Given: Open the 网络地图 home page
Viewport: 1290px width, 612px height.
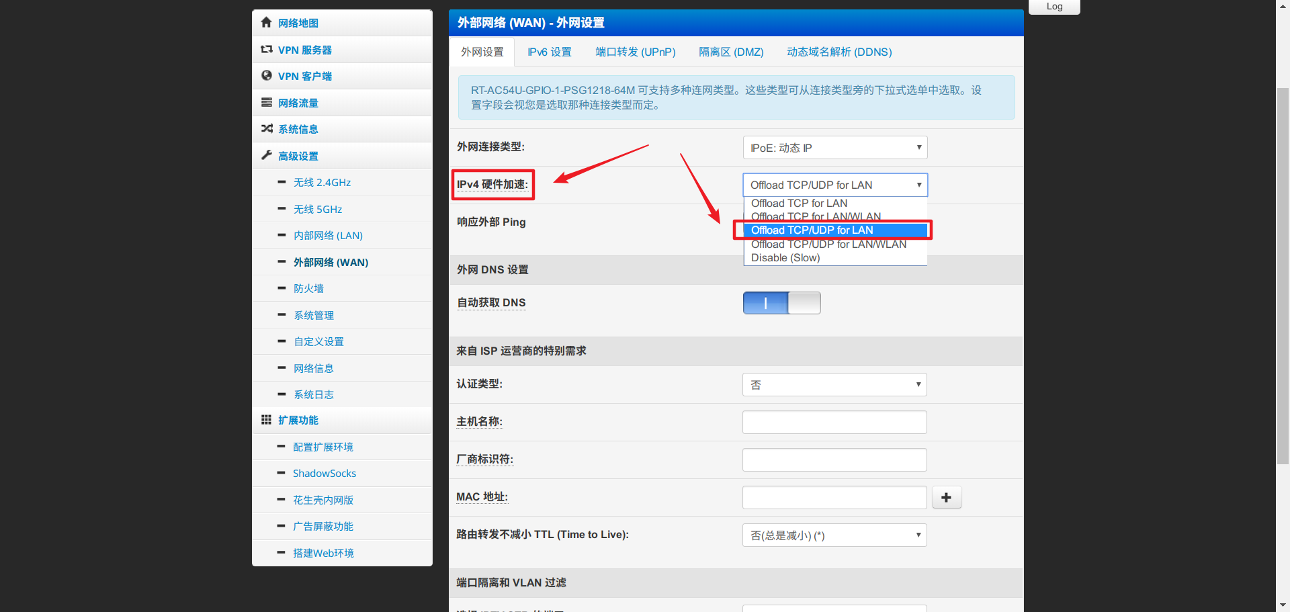Looking at the screenshot, I should coord(265,23).
